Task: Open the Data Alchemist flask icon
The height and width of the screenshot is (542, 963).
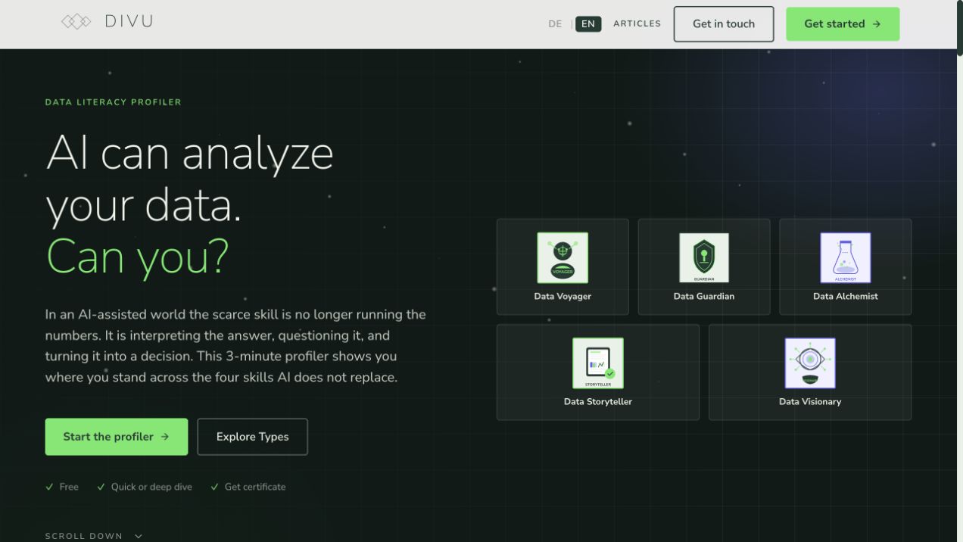Action: tap(846, 258)
